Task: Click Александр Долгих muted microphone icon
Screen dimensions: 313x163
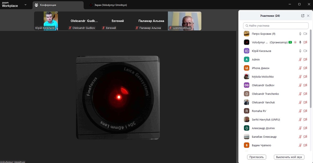Action: tap(300, 128)
